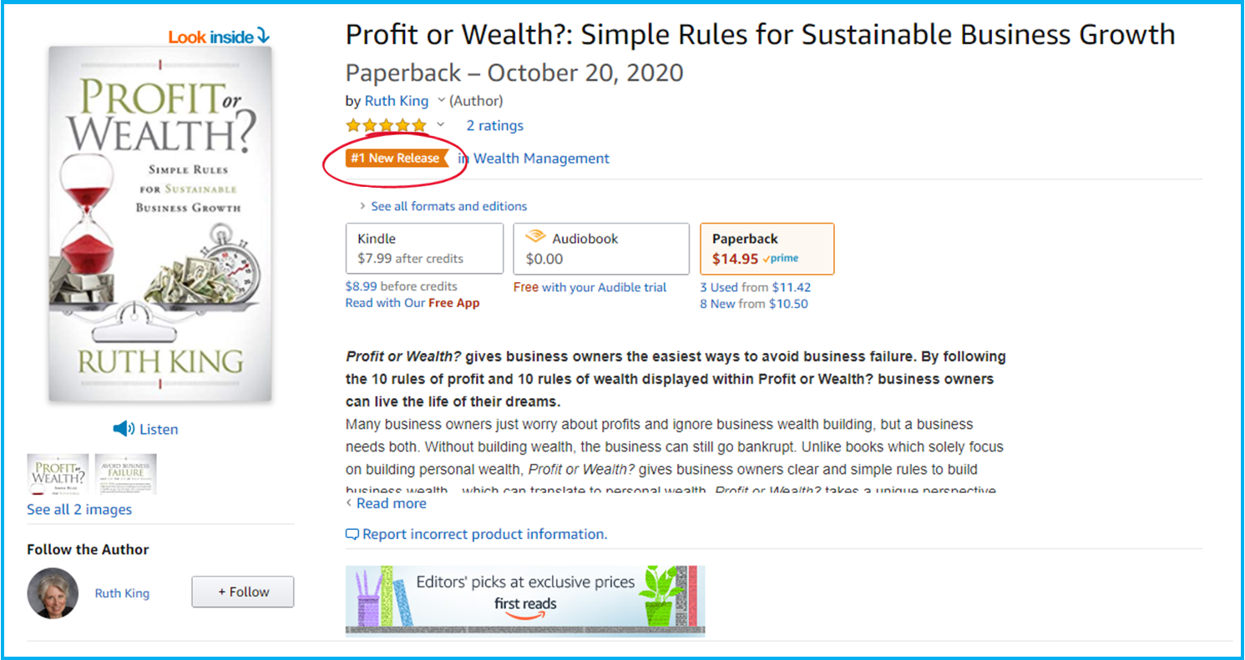The width and height of the screenshot is (1245, 660).
Task: Click the Listen speaker icon
Action: click(x=124, y=429)
